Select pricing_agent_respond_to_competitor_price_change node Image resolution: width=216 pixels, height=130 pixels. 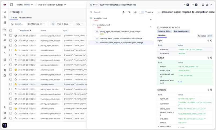[x=120, y=32]
